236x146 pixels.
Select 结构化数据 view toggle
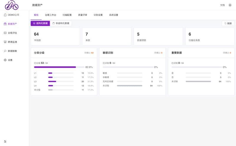pyautogui.click(x=40, y=23)
